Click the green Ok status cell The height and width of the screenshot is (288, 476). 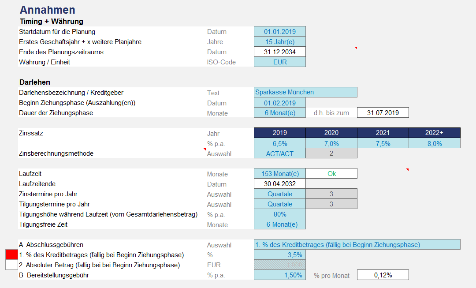click(x=331, y=174)
